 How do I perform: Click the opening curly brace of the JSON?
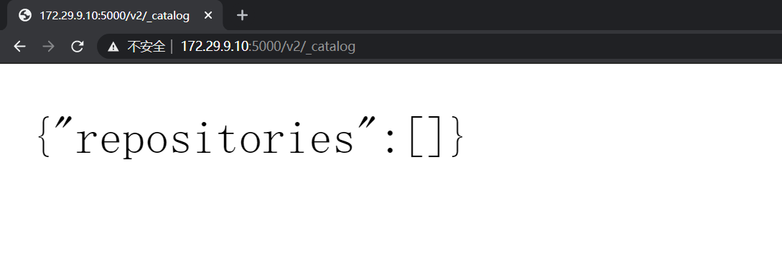tap(45, 136)
